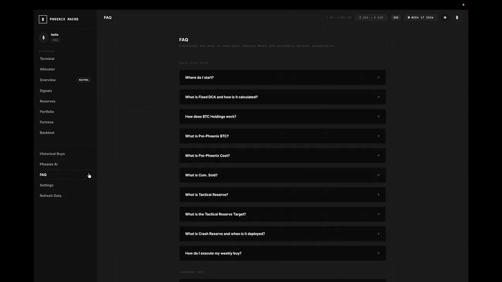The image size is (502, 282).
Task: Expand What is Pre-Phoenix Cost question
Action: point(282,156)
